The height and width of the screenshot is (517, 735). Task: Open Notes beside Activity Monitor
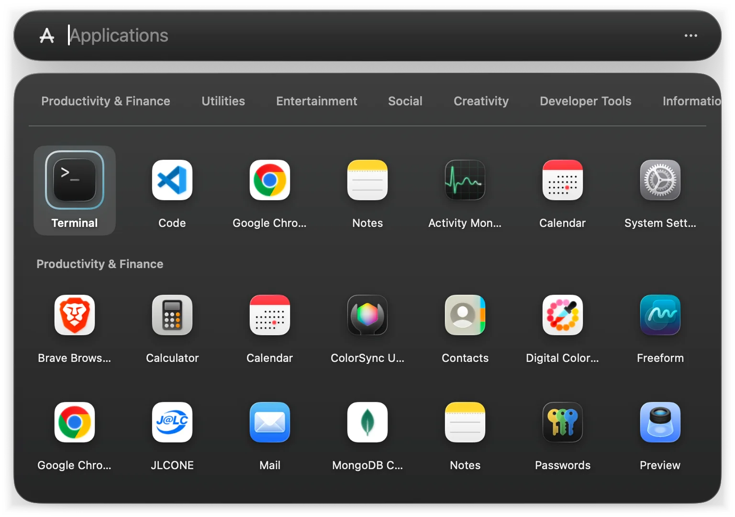(367, 180)
